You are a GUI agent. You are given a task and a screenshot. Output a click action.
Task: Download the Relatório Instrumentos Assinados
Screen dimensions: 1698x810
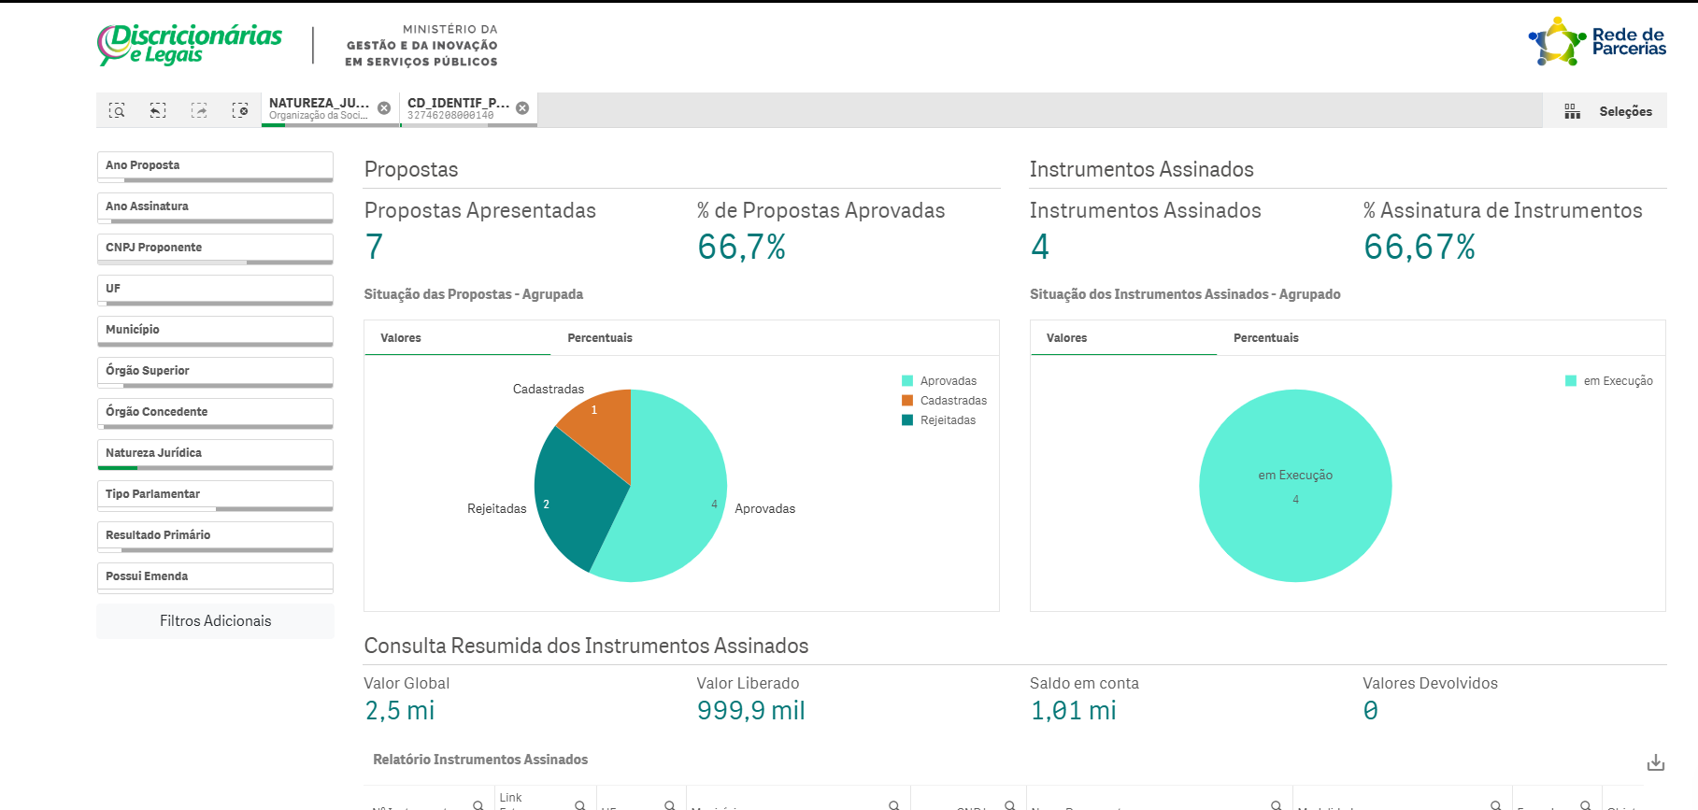pos(1655,762)
